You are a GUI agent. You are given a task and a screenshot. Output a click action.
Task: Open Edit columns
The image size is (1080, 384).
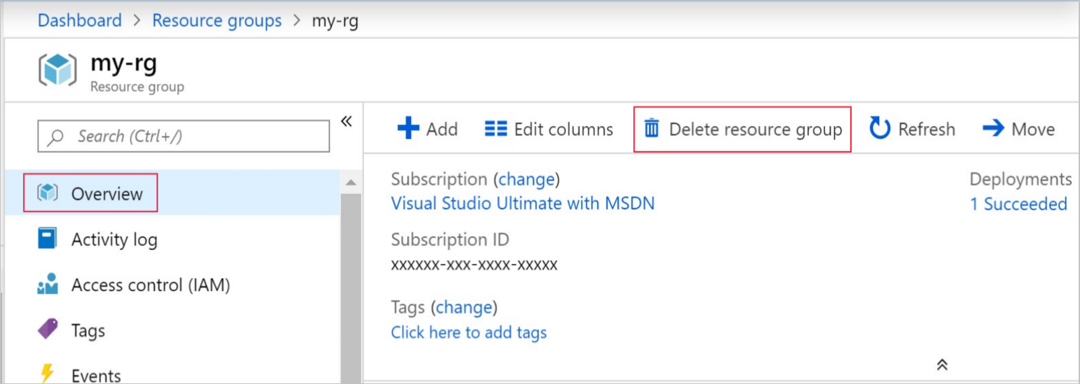click(x=549, y=129)
